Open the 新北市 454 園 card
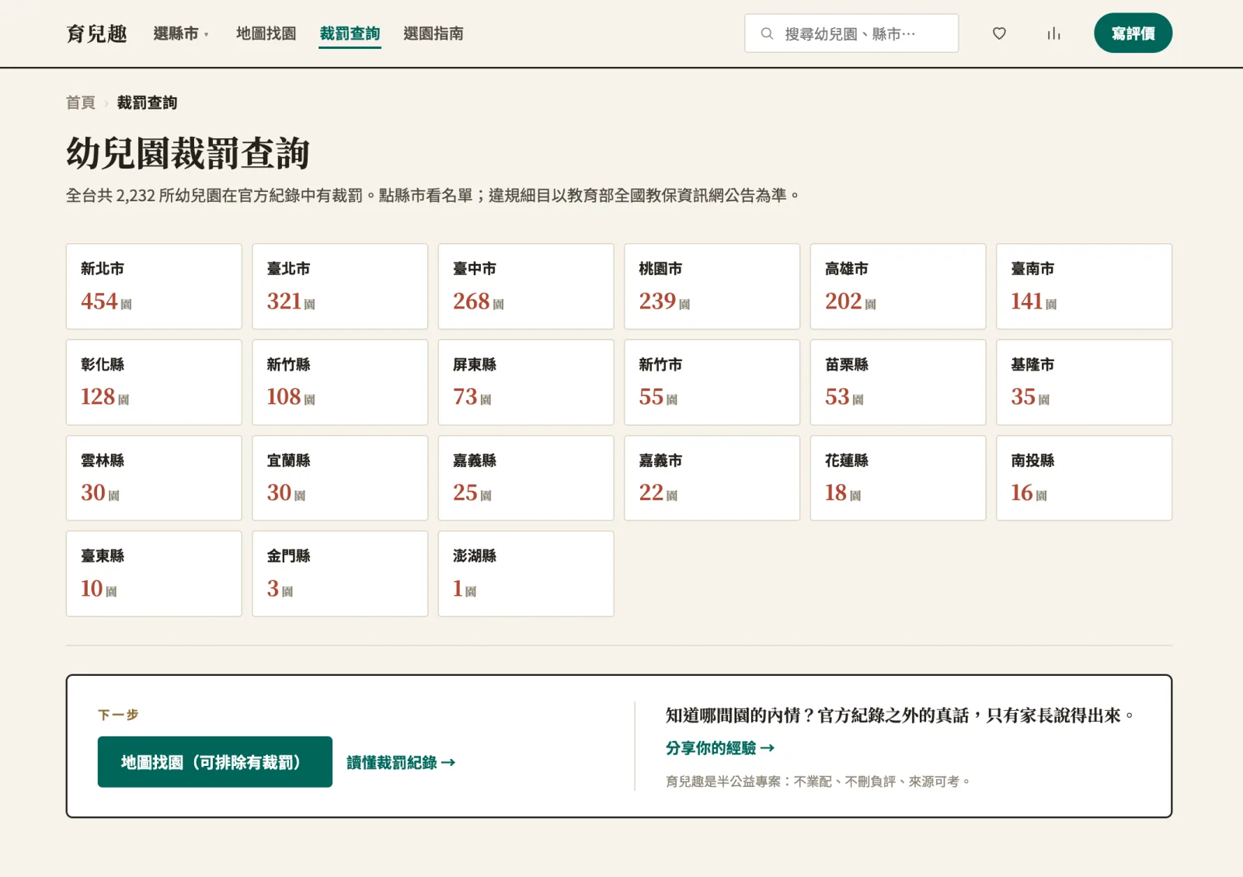This screenshot has width=1243, height=877. pyautogui.click(x=154, y=287)
